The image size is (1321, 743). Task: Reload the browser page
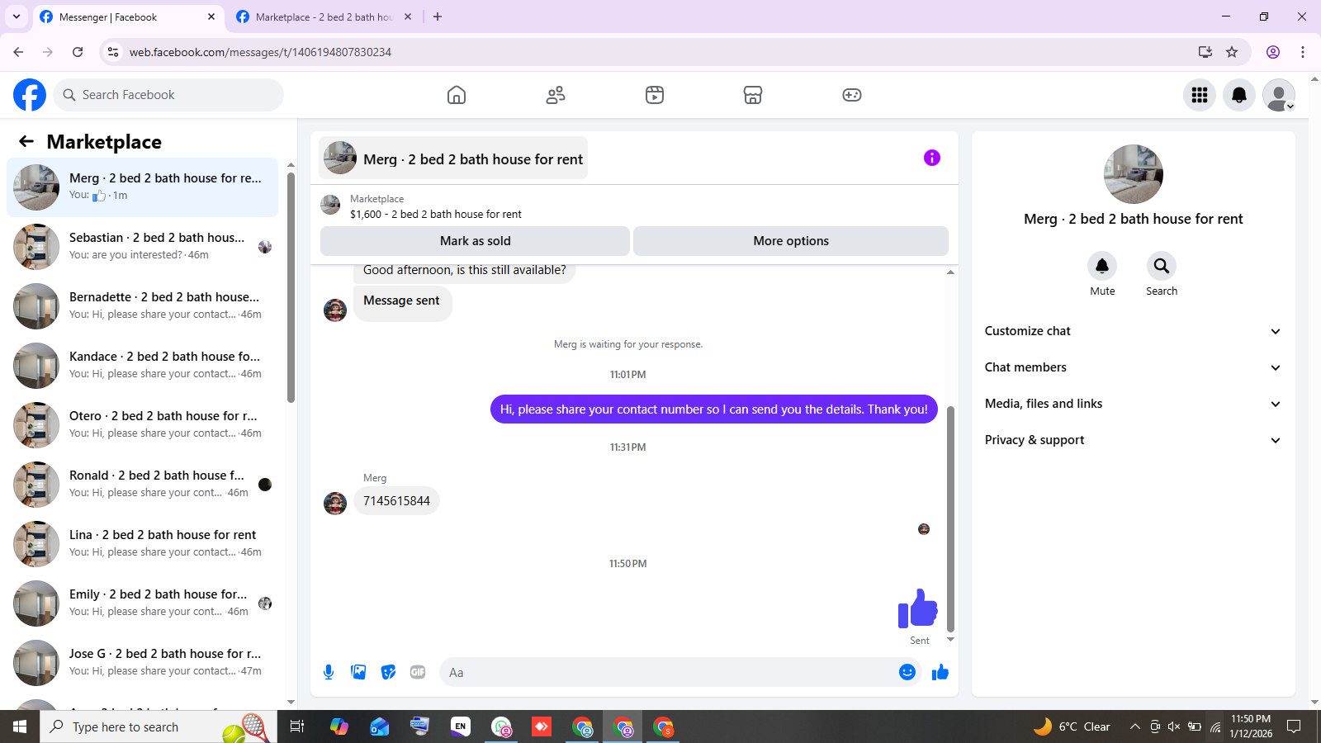point(78,52)
